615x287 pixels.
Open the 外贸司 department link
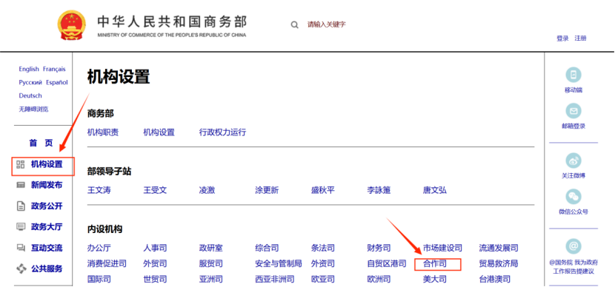155,263
